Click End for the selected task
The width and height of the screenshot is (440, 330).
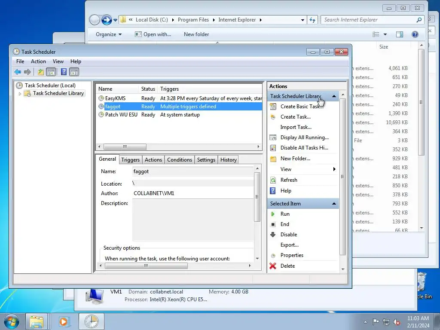(x=284, y=224)
